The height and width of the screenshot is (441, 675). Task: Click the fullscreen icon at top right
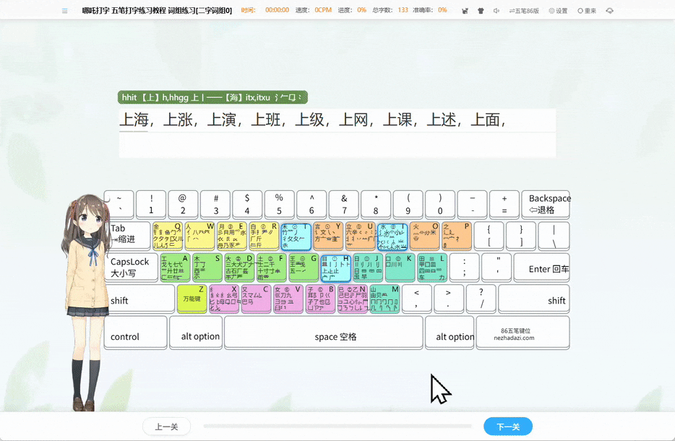(610, 10)
